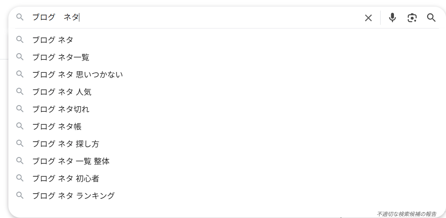Select the first suggestion ブログ ネタ
Image resolution: width=446 pixels, height=218 pixels.
pyautogui.click(x=224, y=40)
